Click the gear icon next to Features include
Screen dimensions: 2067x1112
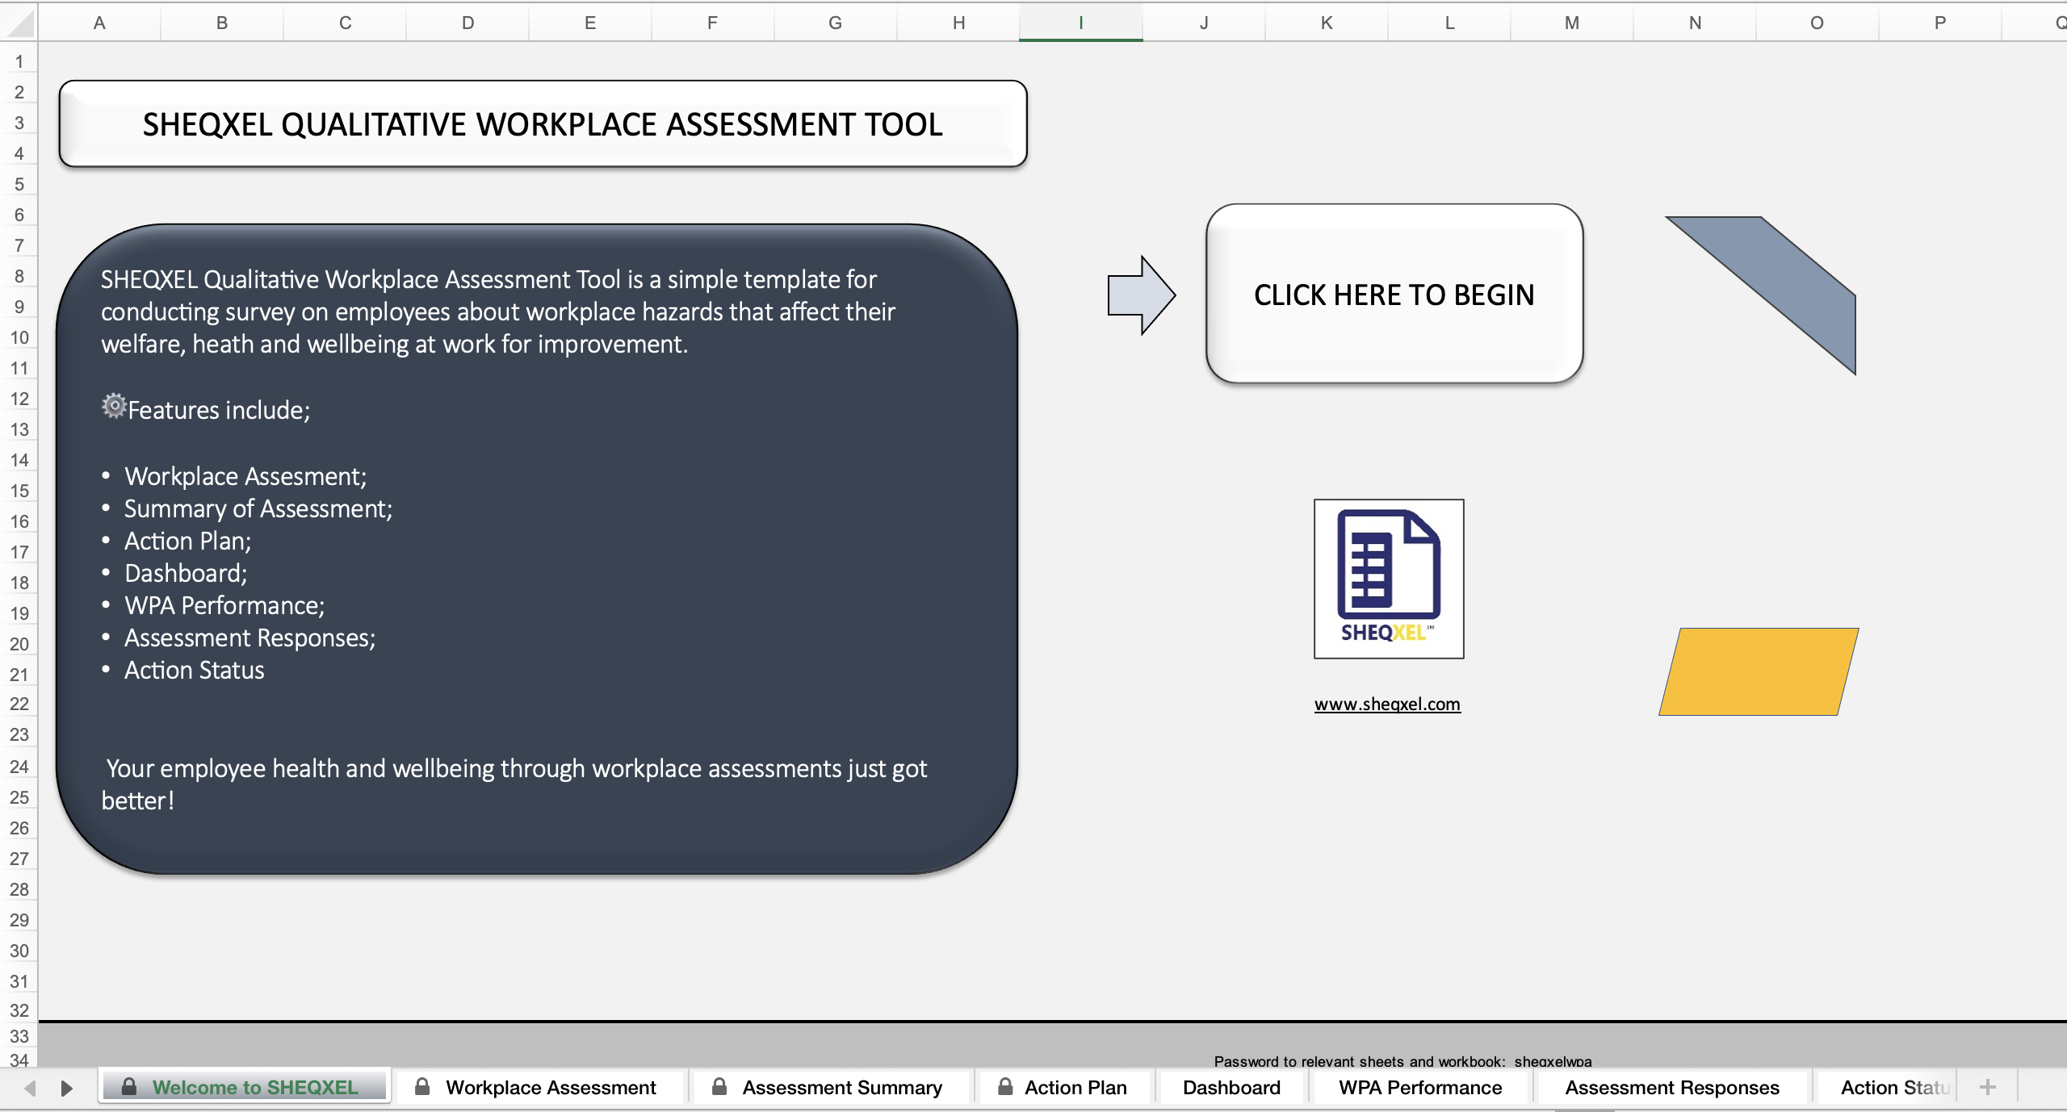coord(114,406)
